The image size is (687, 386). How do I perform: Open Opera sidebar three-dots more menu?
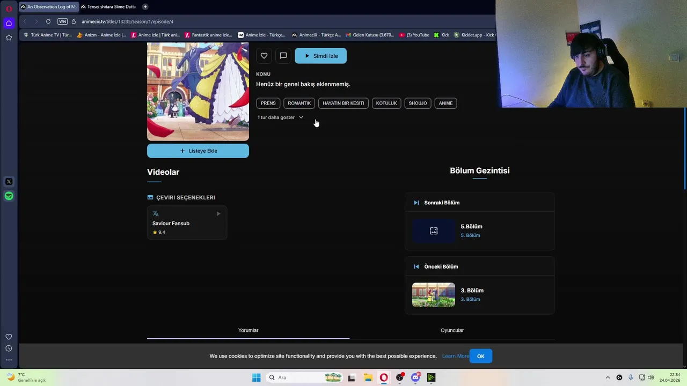click(9, 360)
